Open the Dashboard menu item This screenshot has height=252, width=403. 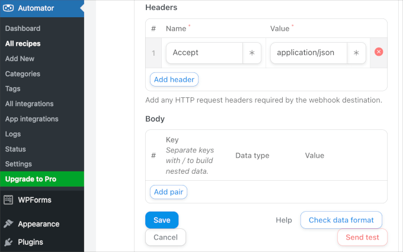click(x=23, y=28)
